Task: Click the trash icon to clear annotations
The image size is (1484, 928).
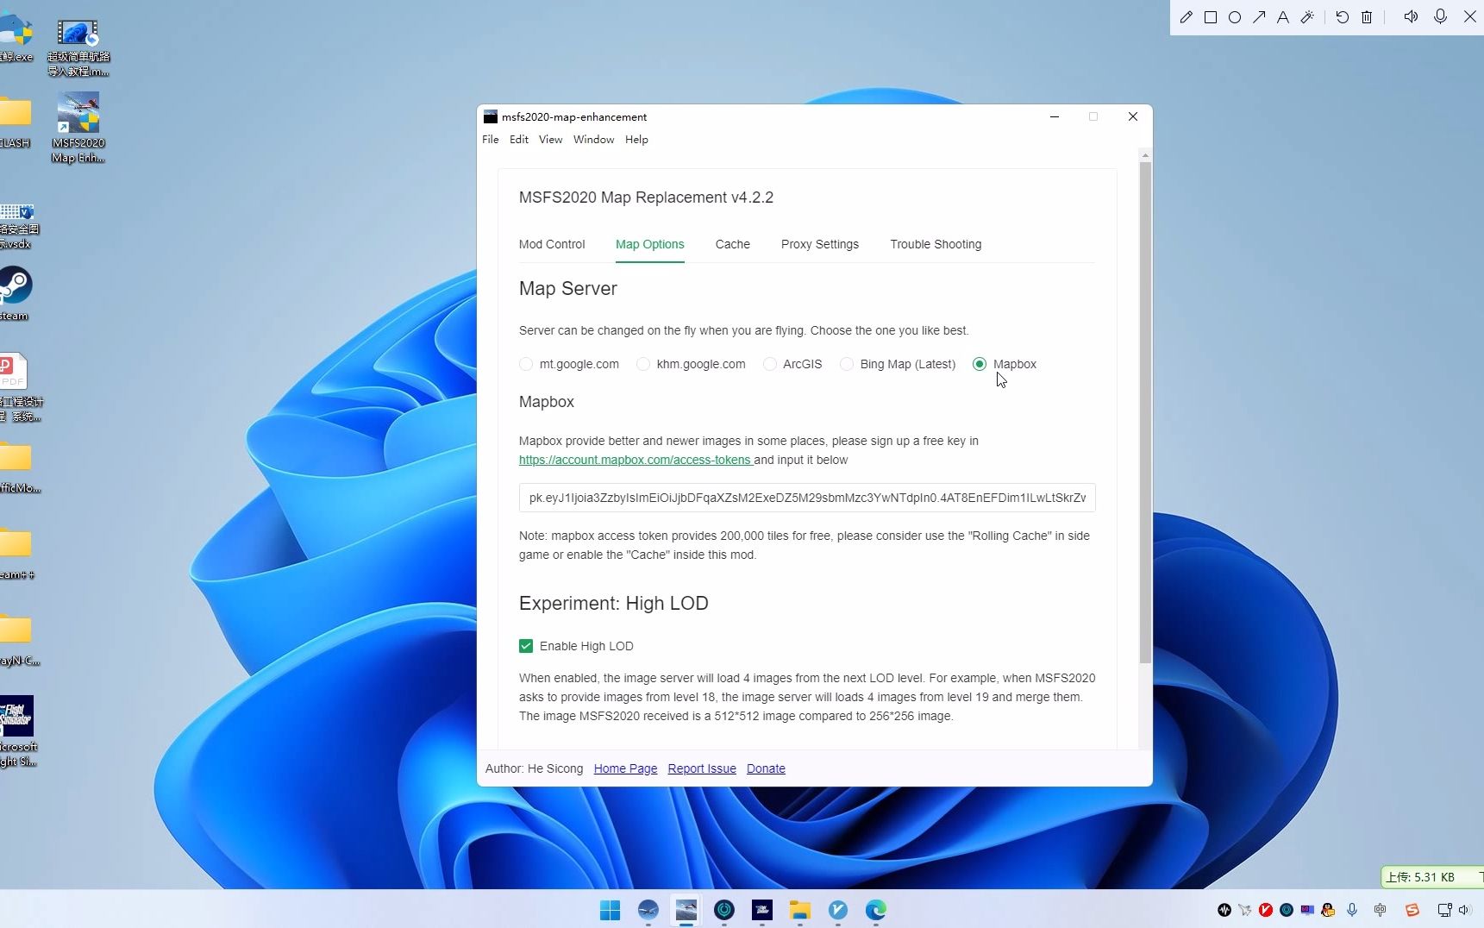Action: [1367, 17]
